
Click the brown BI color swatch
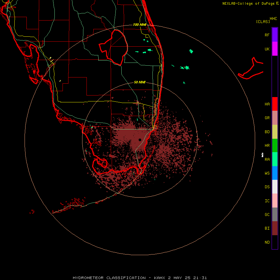(275, 228)
